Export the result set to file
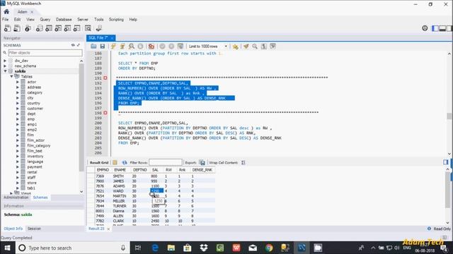This screenshot has height=254, width=453. [202, 162]
